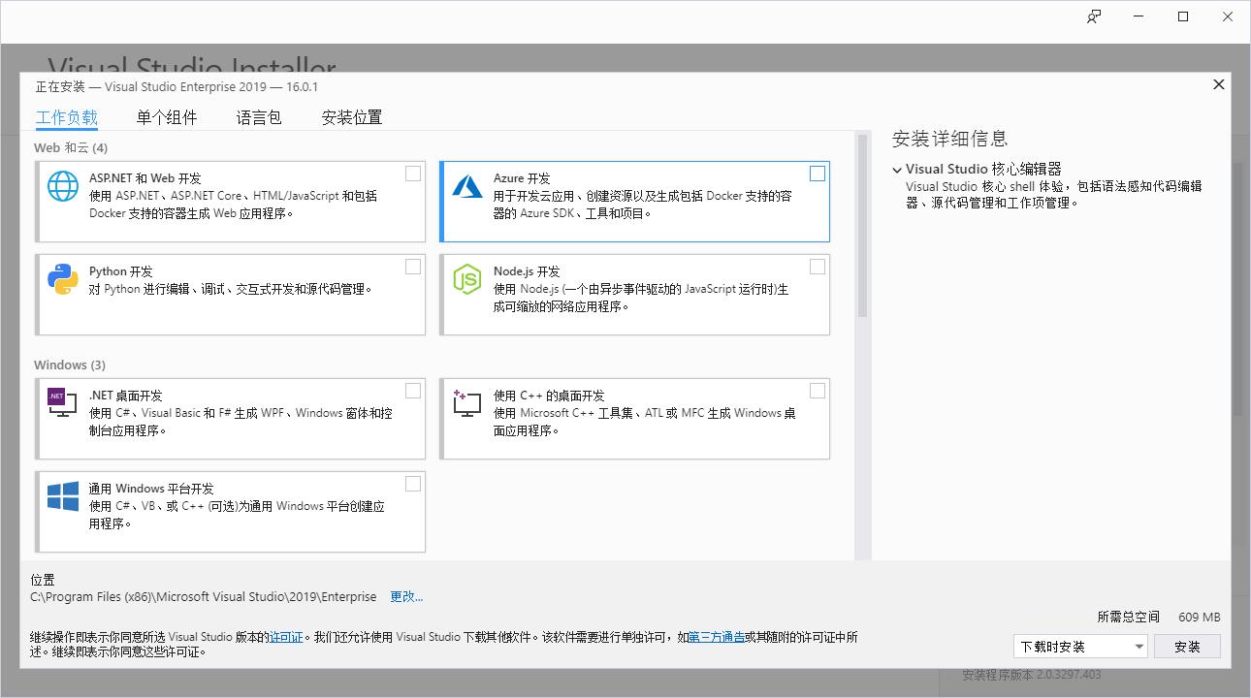
Task: Click the 通用 Windows 平台开发 title
Action: (151, 489)
